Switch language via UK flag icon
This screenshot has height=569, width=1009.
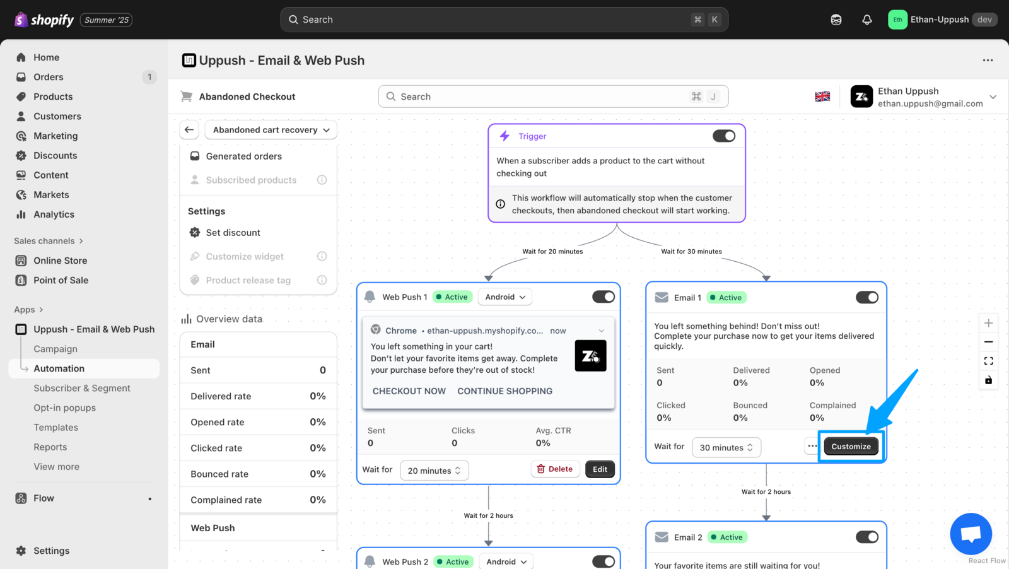tap(822, 97)
